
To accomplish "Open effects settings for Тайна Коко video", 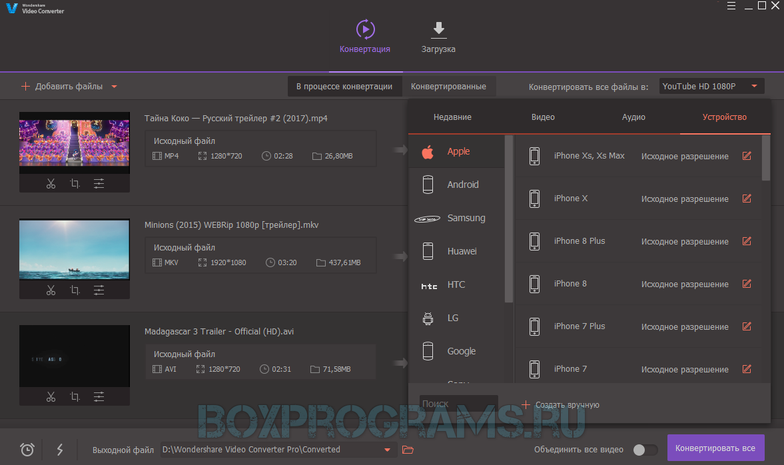I will click(x=99, y=183).
